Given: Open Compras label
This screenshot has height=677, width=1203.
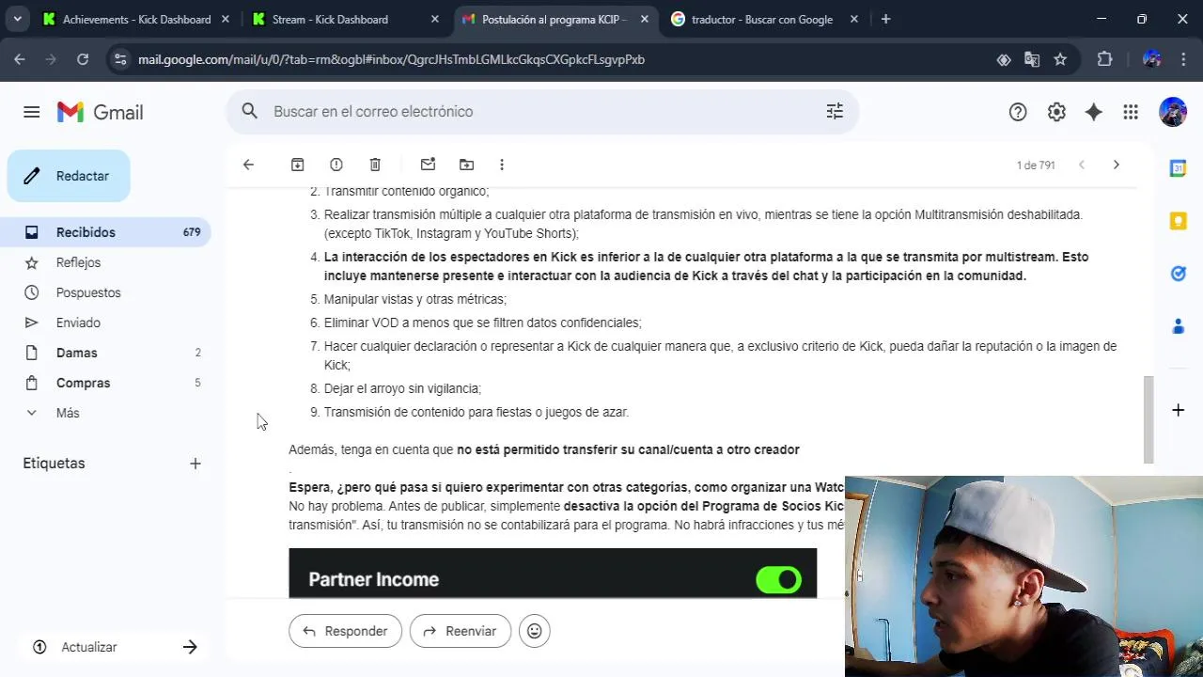Looking at the screenshot, I should [x=105, y=383].
